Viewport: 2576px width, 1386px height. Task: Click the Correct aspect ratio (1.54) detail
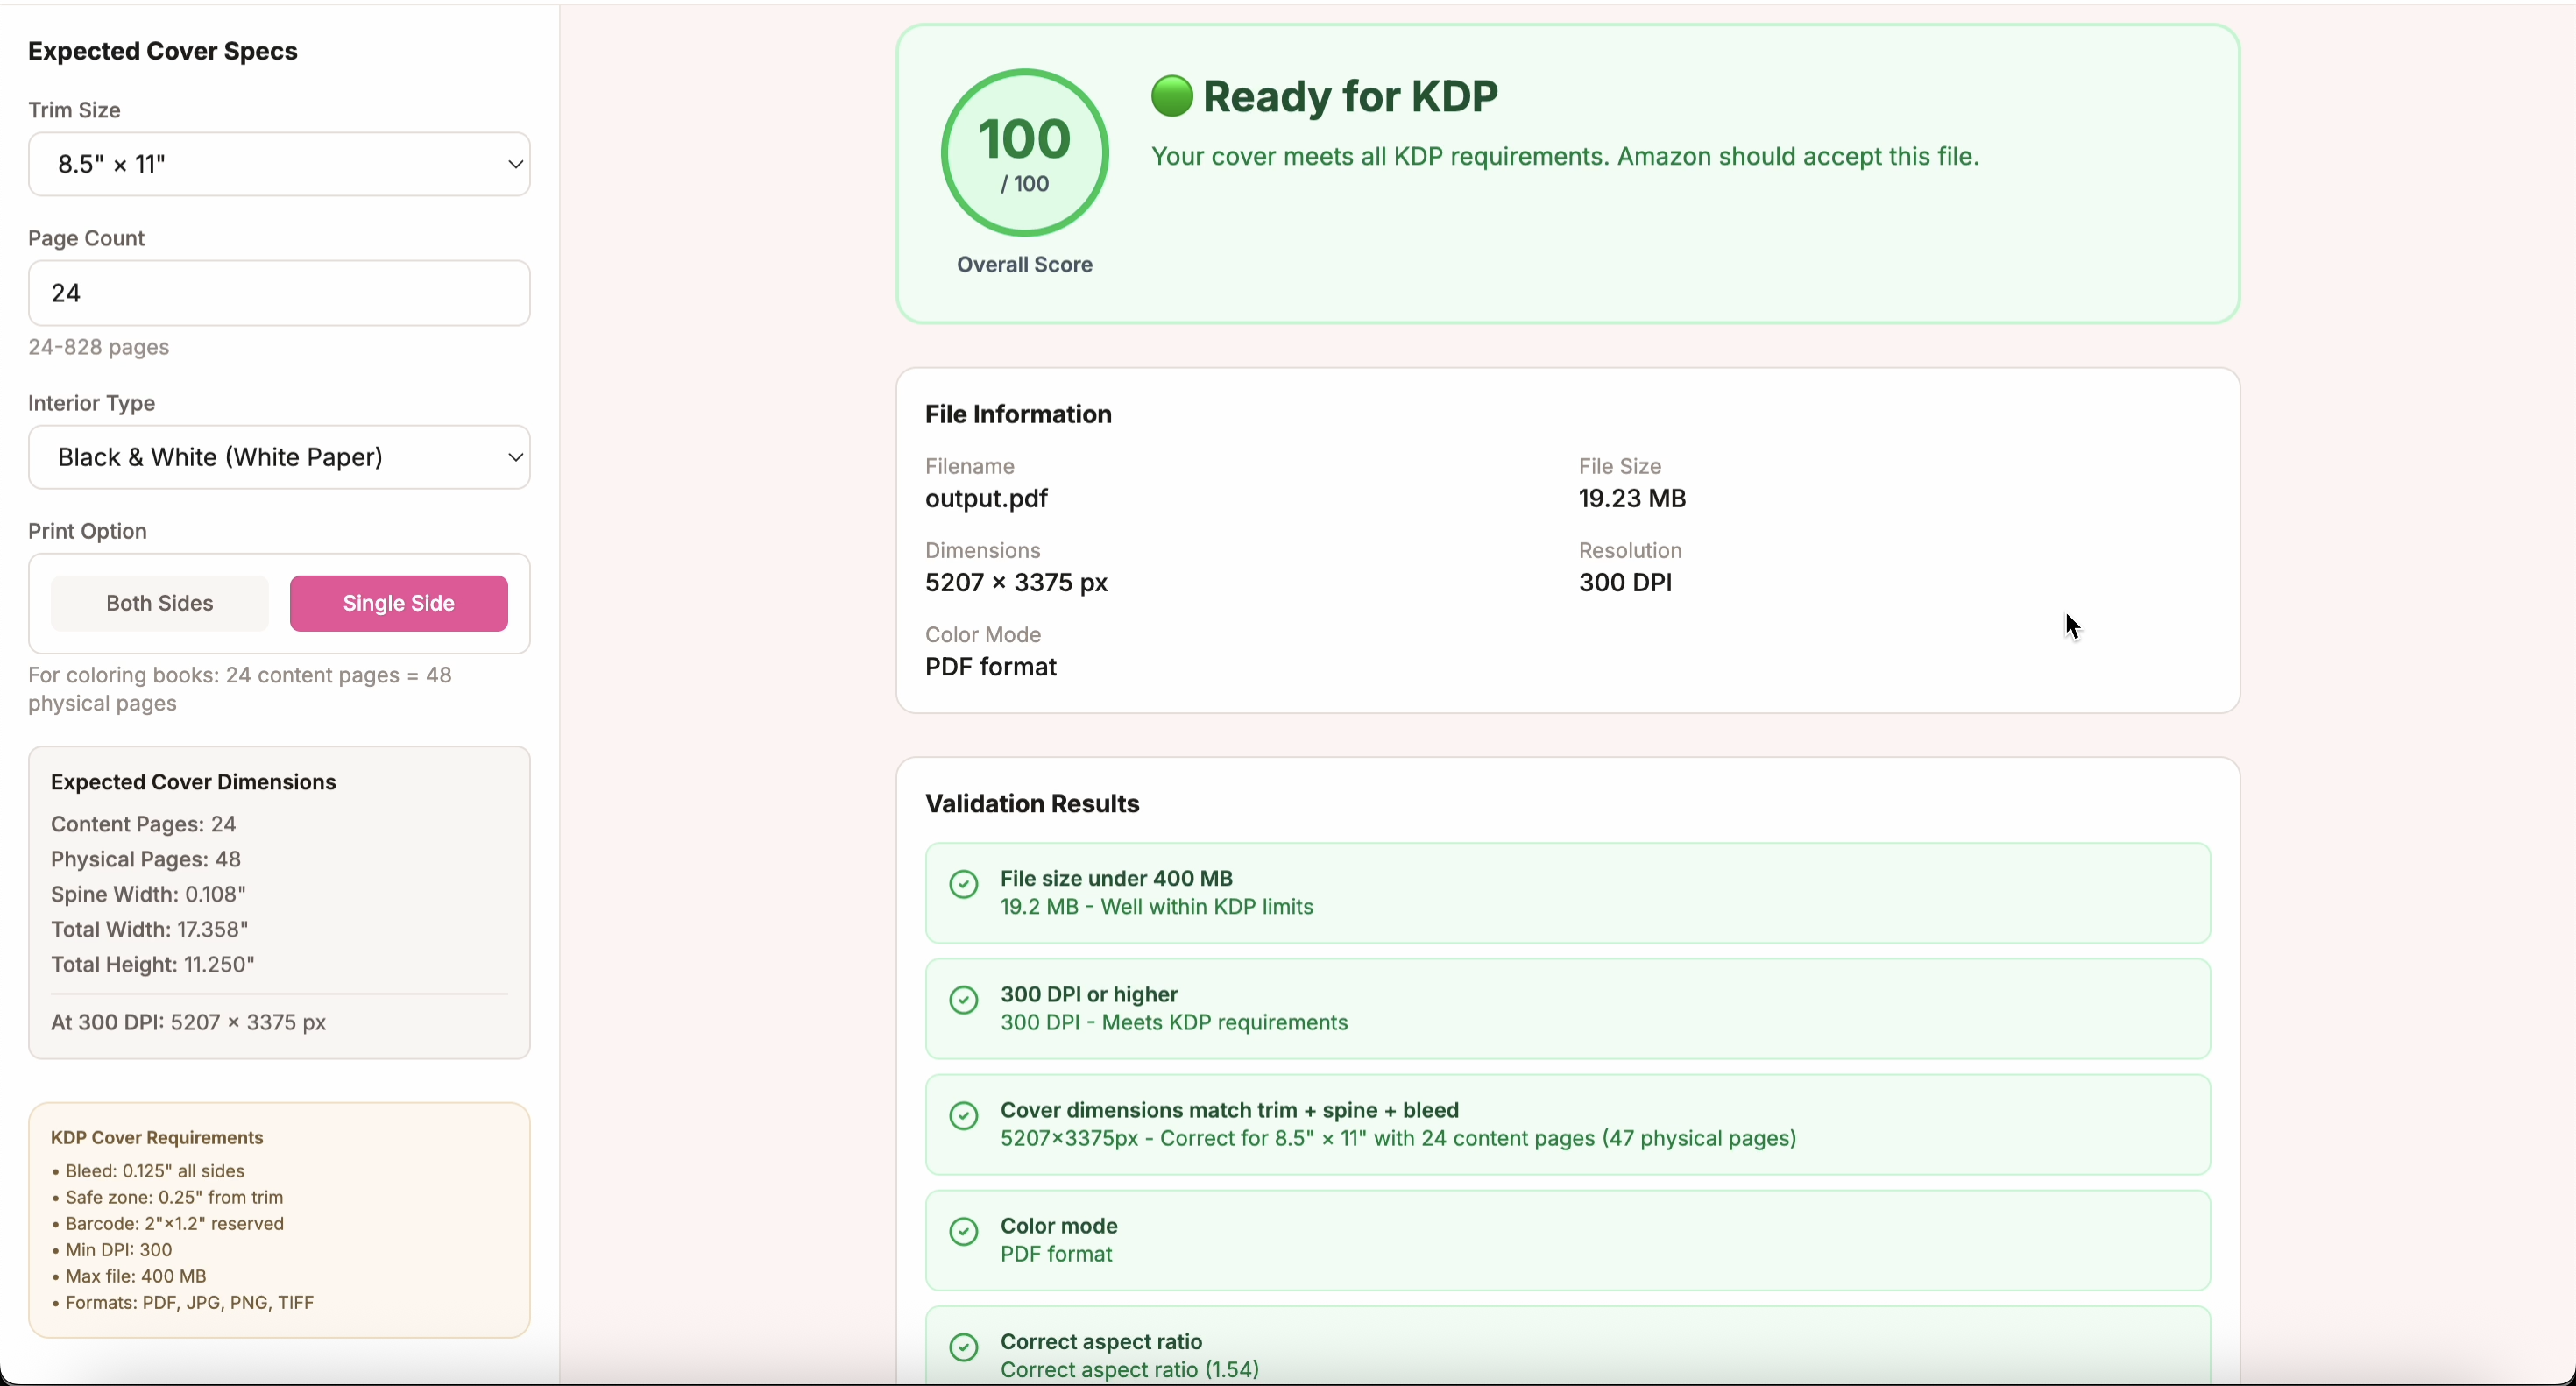point(1130,1370)
